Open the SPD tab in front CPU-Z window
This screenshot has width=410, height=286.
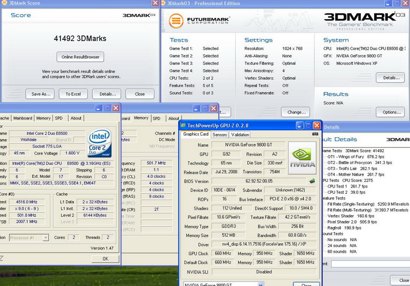click(x=59, y=118)
